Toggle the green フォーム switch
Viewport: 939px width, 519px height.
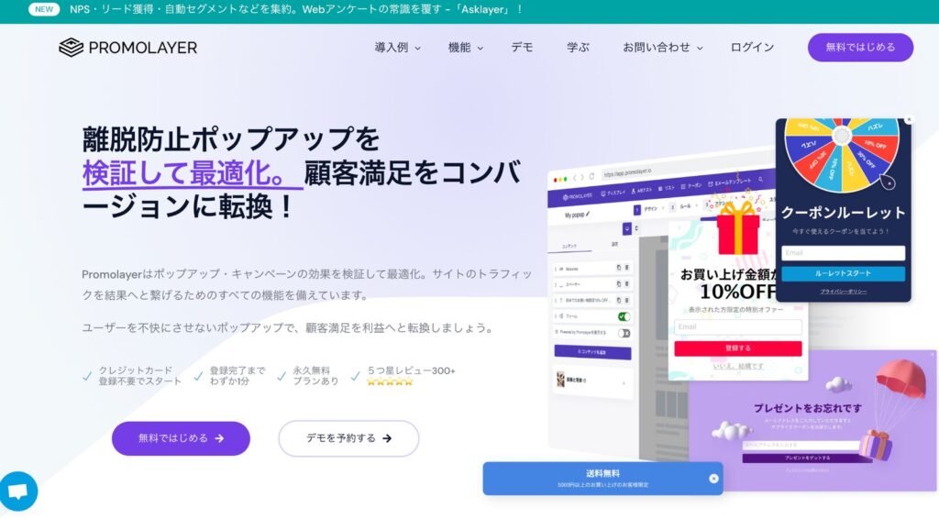(x=624, y=316)
